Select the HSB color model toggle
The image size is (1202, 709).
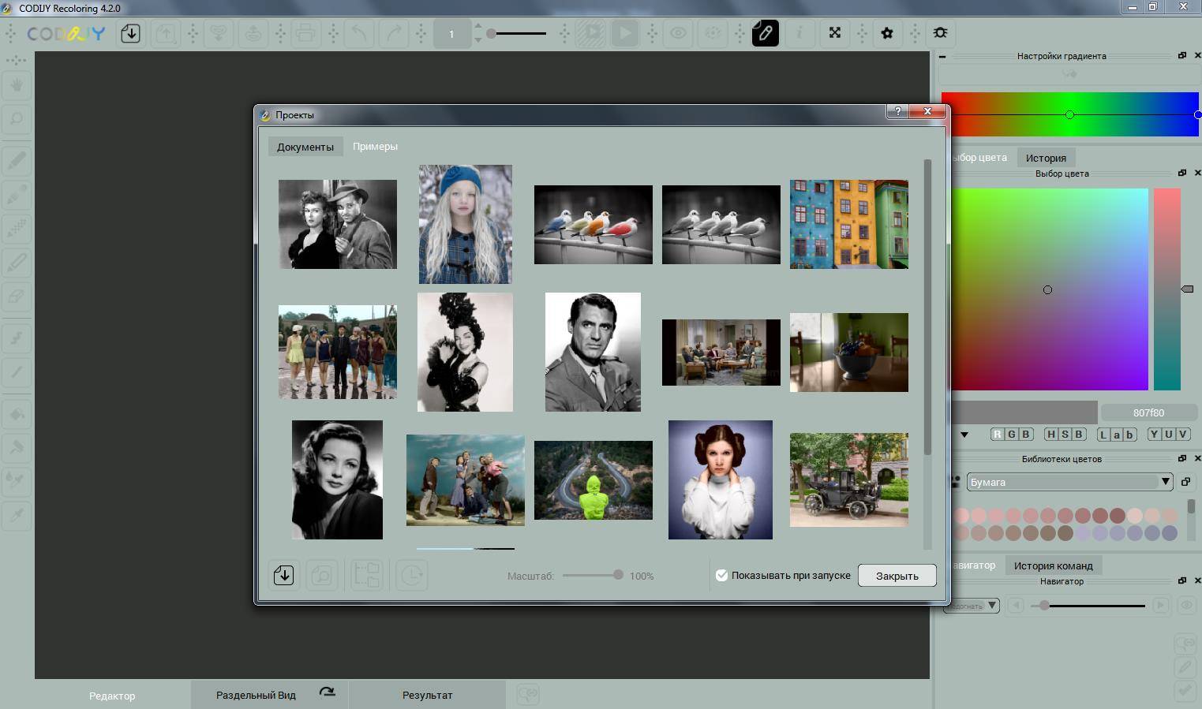(x=1065, y=434)
